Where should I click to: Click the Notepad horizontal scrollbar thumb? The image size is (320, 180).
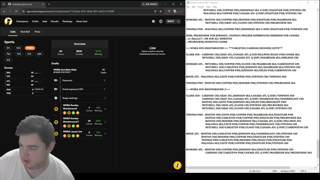pos(239,168)
